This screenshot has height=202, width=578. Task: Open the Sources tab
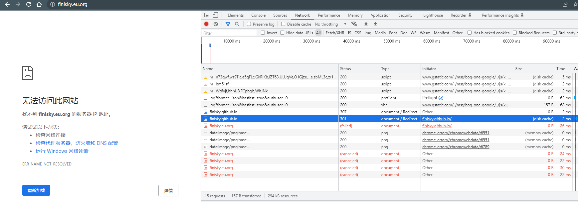coord(280,15)
